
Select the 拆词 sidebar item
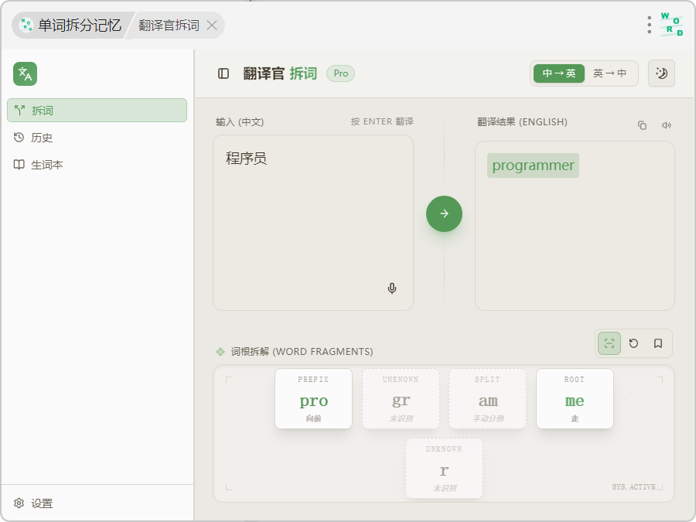(97, 111)
